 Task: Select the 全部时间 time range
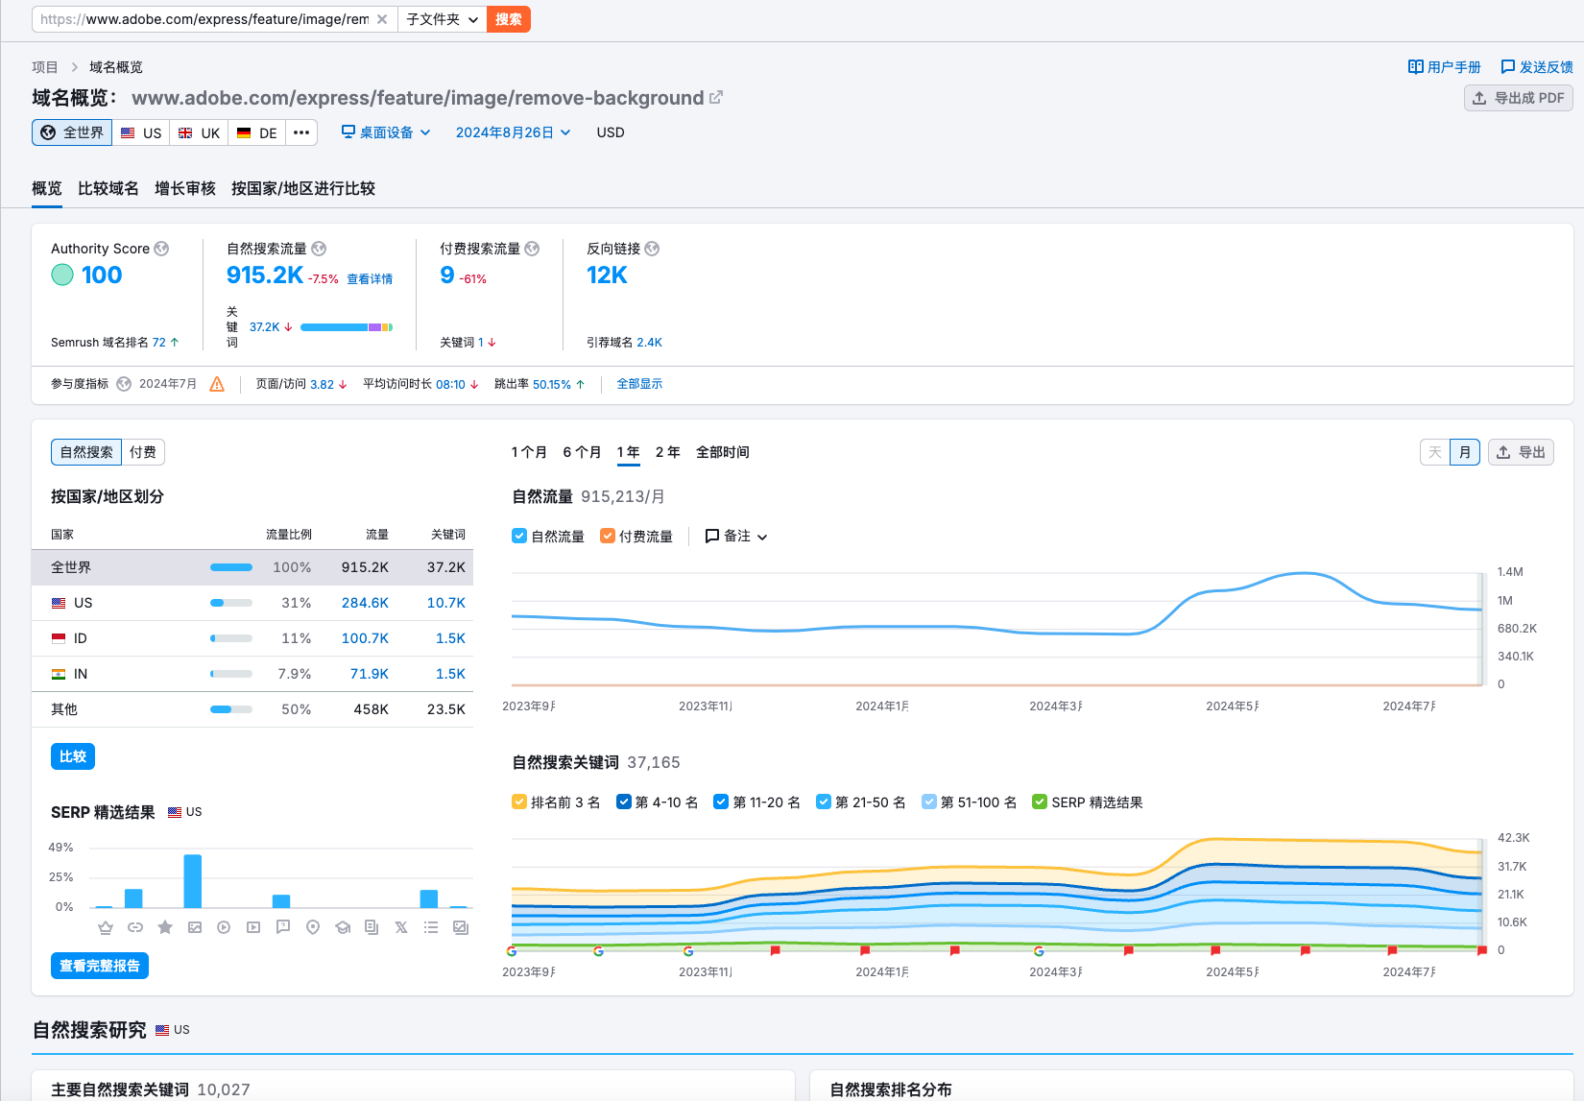(723, 452)
